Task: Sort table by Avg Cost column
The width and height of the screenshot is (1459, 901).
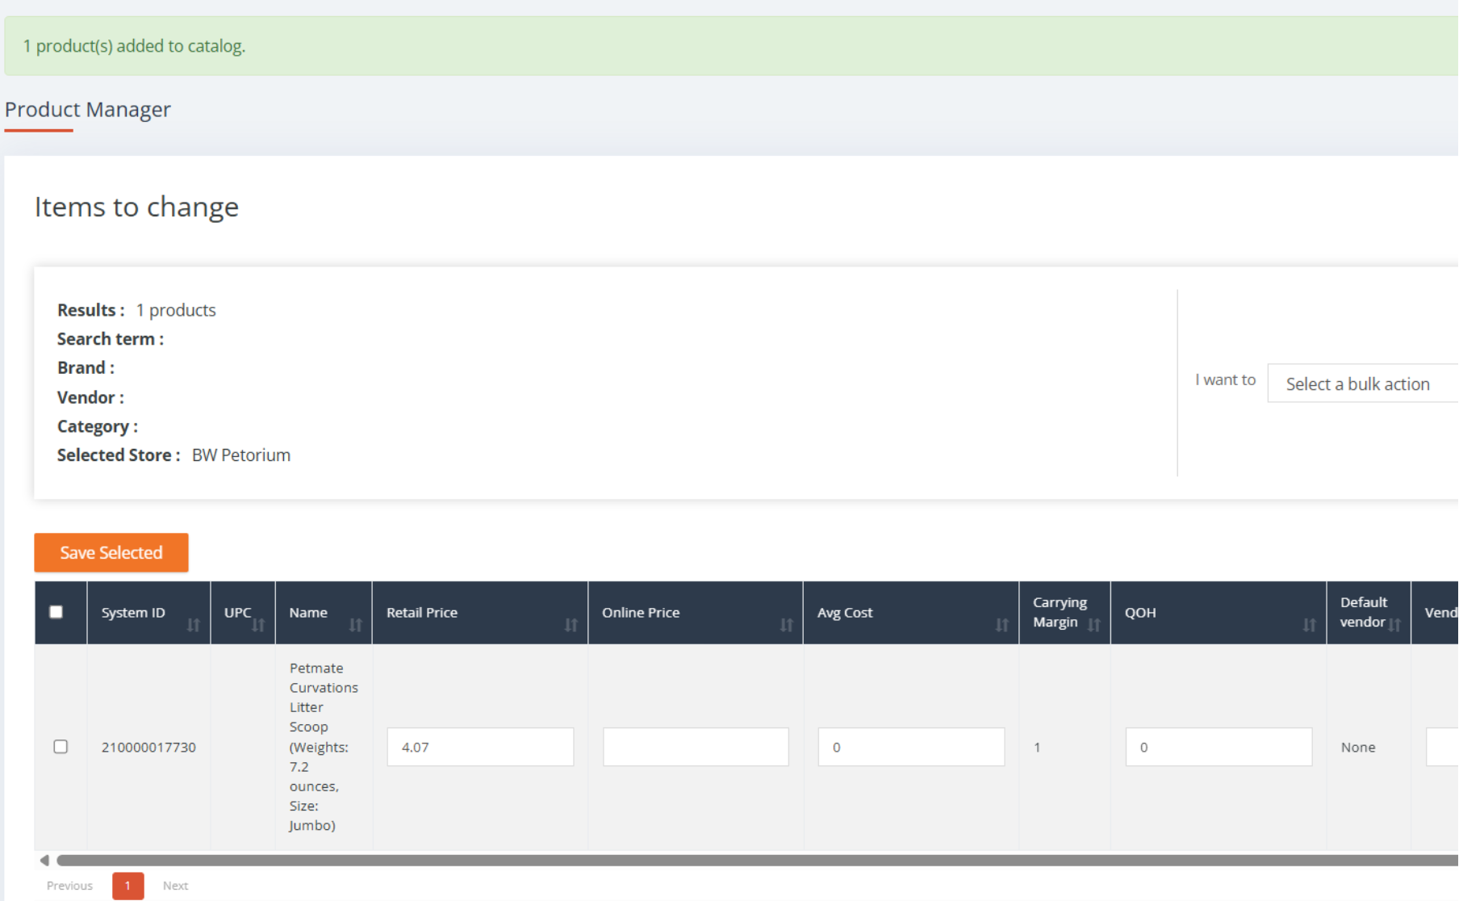Action: pyautogui.click(x=1001, y=625)
